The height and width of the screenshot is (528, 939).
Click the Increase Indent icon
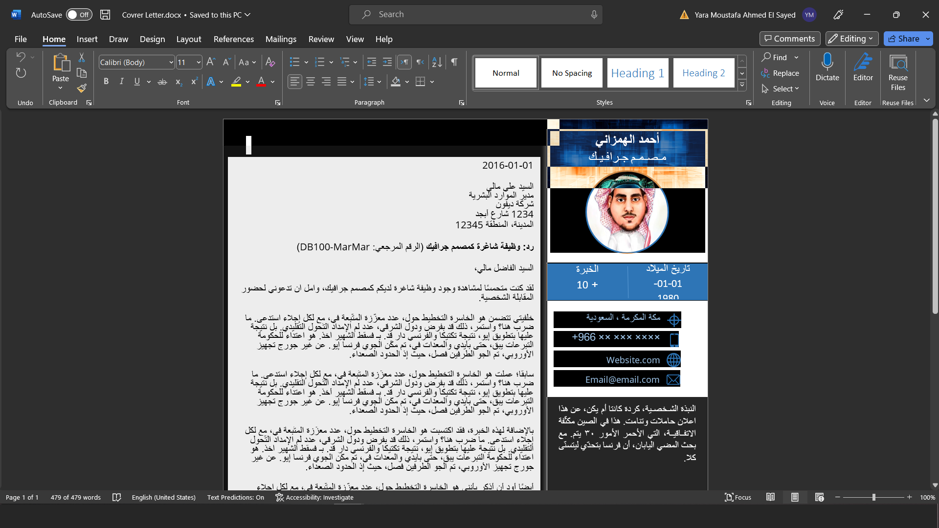pyautogui.click(x=387, y=62)
